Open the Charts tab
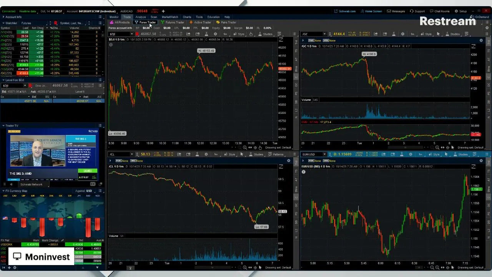 click(187, 17)
